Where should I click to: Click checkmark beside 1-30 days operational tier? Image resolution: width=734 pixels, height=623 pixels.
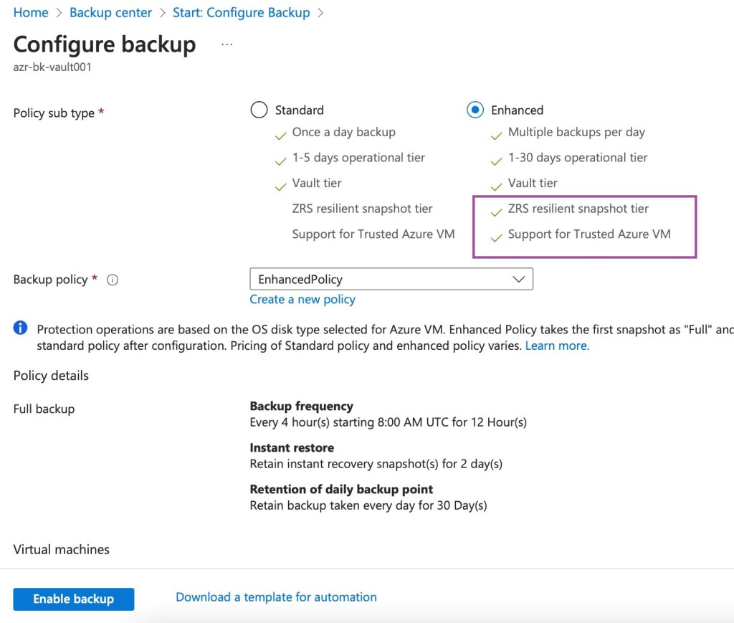pyautogui.click(x=496, y=160)
